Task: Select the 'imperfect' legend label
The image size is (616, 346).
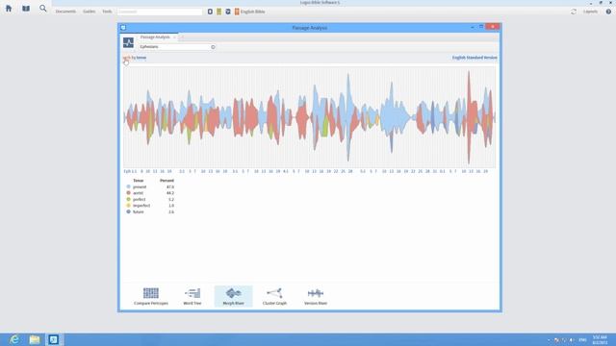Action: pyautogui.click(x=141, y=206)
